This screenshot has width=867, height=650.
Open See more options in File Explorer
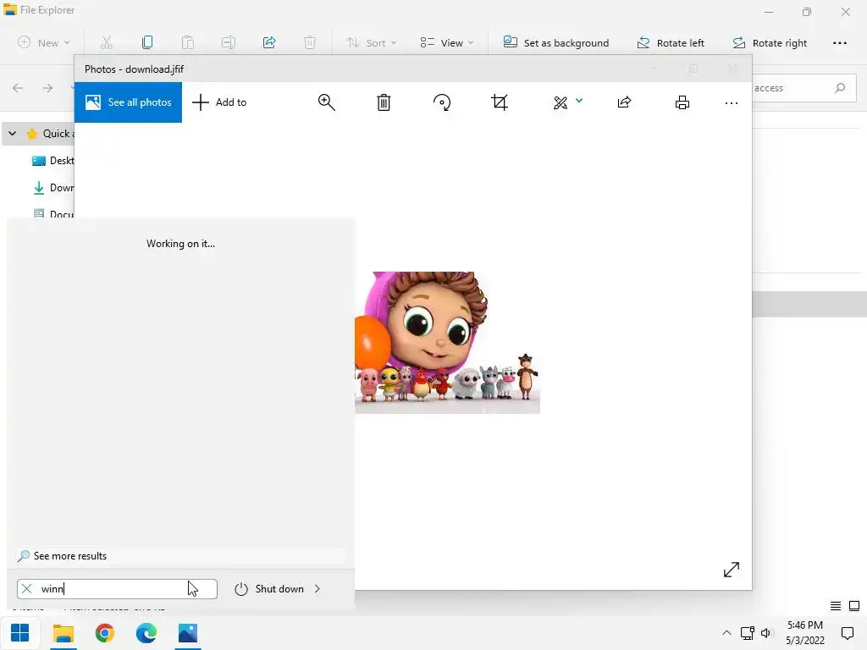pyautogui.click(x=839, y=42)
